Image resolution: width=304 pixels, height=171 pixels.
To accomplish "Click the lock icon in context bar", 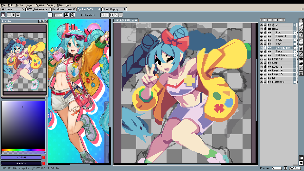I will coord(3,15).
